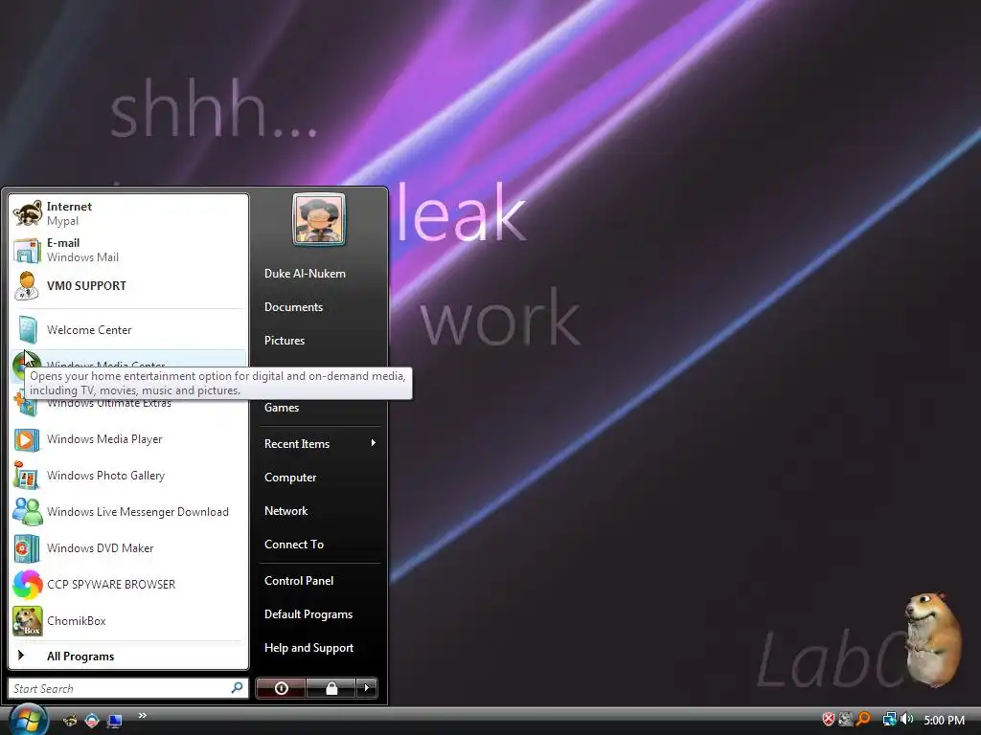981x735 pixels.
Task: Click the Windows Start orb
Action: pyautogui.click(x=28, y=719)
